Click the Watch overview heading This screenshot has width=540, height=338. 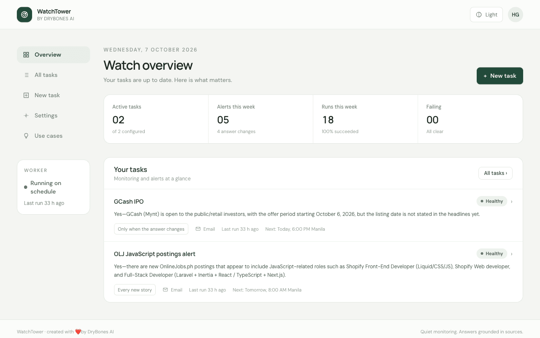148,65
